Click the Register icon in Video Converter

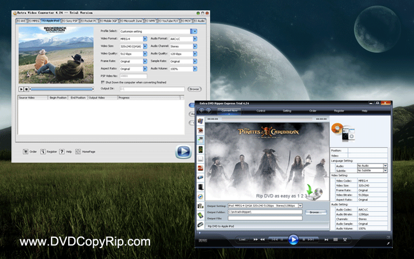tap(43, 151)
